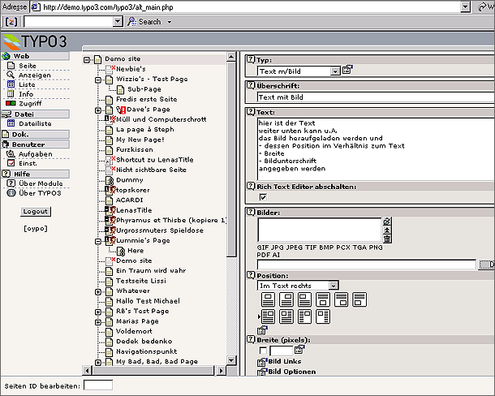Viewport: 495px width, 396px height.
Task: Click the Seiten ID bearbeiten field
Action: (98, 385)
